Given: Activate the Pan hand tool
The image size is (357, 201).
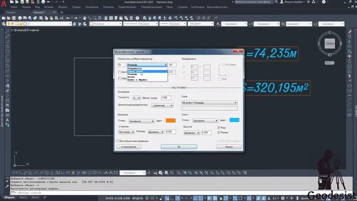Looking at the screenshot, I should click(x=84, y=18).
